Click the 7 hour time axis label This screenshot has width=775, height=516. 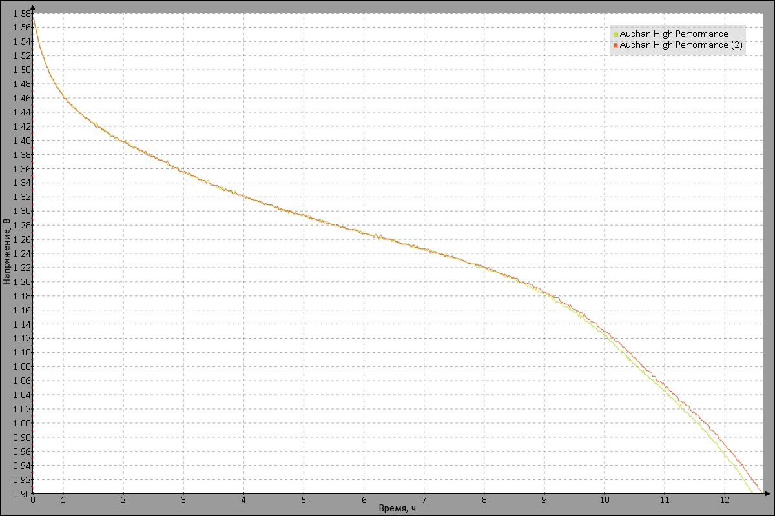click(424, 500)
